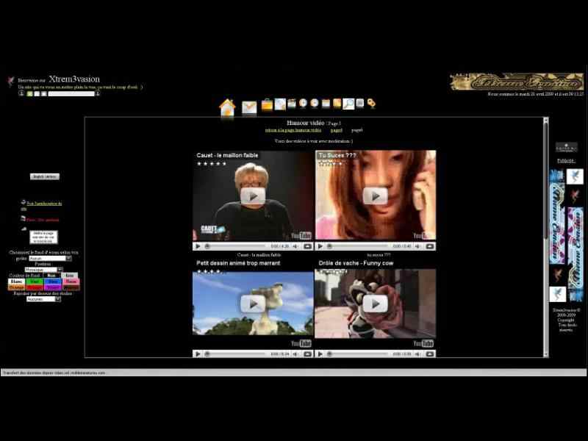Mute the 'Petit dessin animé trop marrant' video
588x441 pixels.
pos(295,354)
